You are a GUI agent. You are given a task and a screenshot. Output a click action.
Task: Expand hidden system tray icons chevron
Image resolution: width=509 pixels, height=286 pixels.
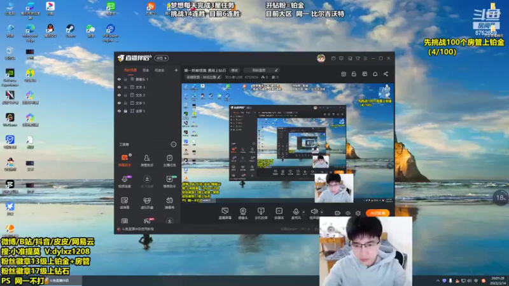pyautogui.click(x=438, y=281)
